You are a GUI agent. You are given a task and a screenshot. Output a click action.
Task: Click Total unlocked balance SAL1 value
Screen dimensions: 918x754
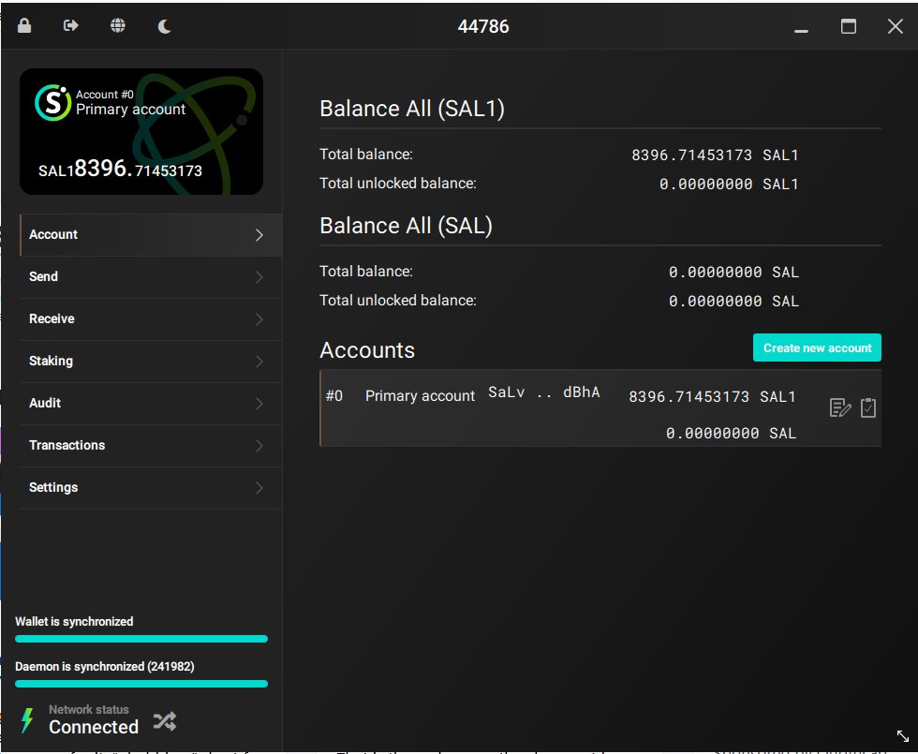[x=729, y=185]
